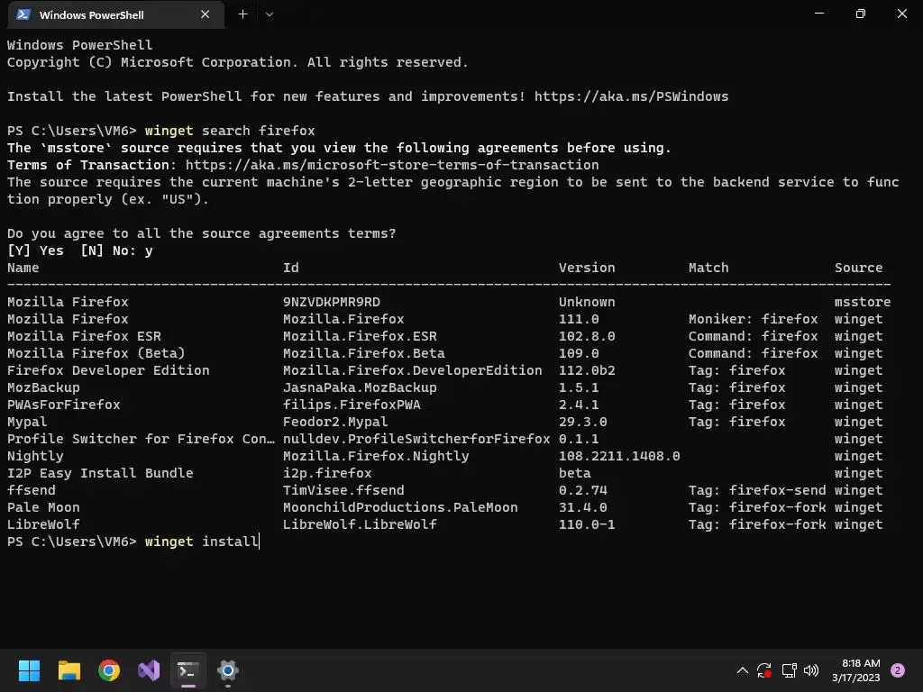Click the version '108.2211.1408.0'
Image resolution: width=923 pixels, height=692 pixels.
[619, 455]
